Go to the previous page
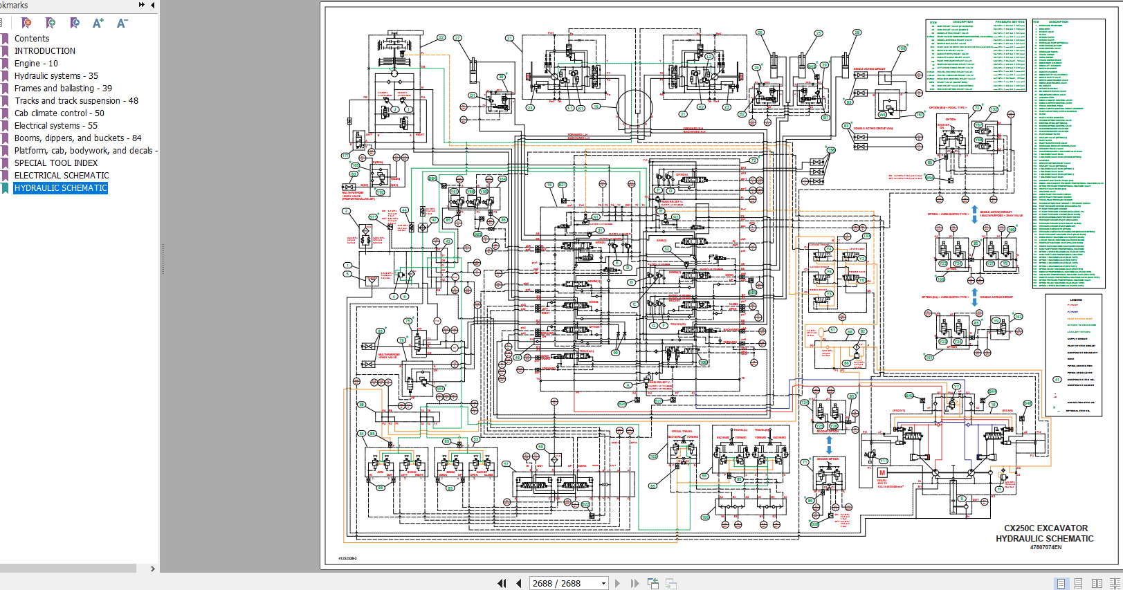The width and height of the screenshot is (1123, 590). pyautogui.click(x=519, y=583)
